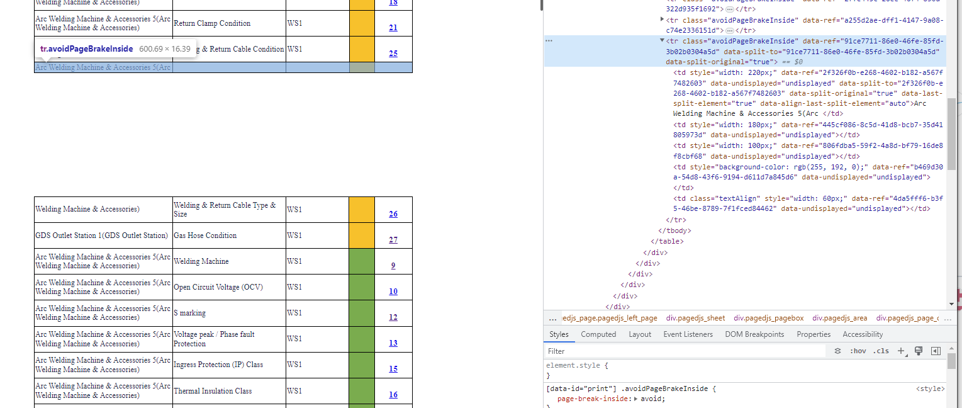Expand collapsed ellipsis in tr a255d2ae node

(x=729, y=30)
